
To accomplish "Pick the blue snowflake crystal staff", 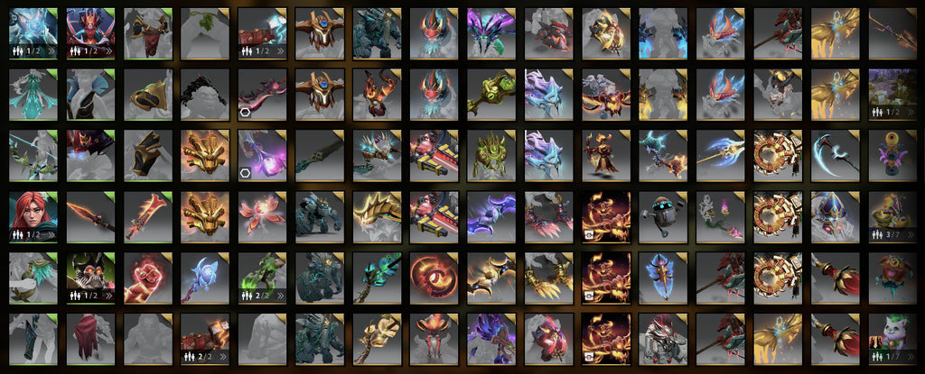I will click(x=205, y=278).
